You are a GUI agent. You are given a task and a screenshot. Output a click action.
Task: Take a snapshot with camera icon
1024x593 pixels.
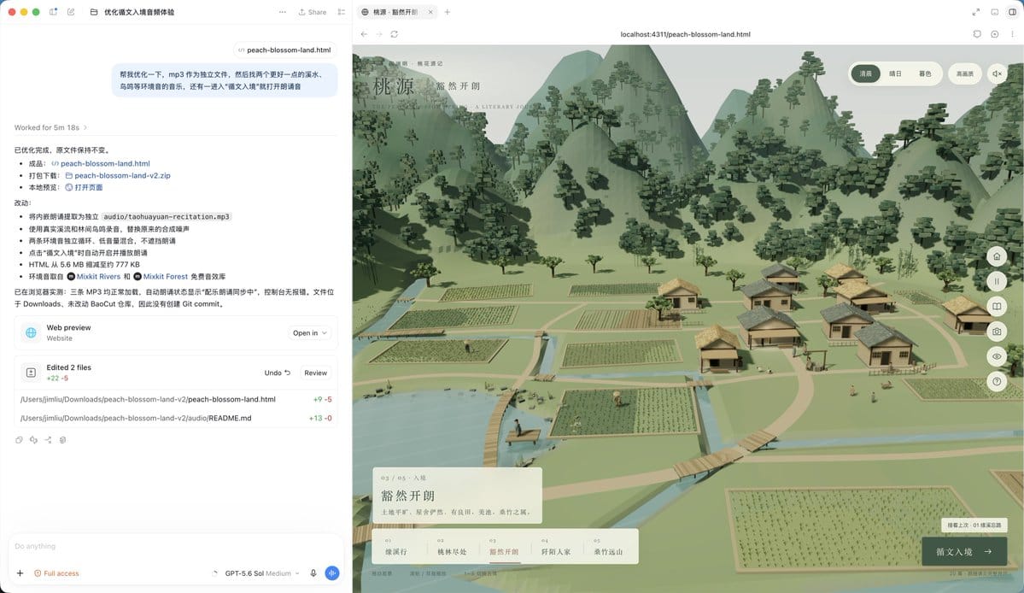tap(997, 332)
